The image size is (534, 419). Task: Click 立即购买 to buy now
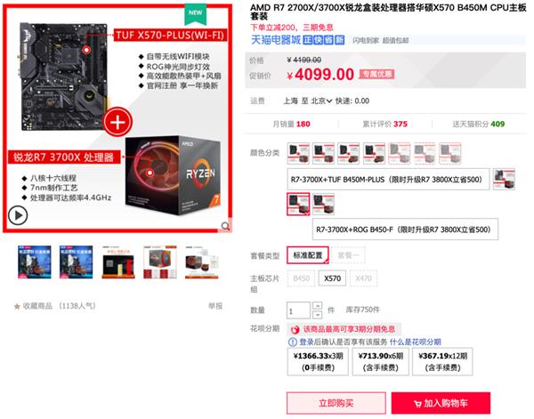336,403
